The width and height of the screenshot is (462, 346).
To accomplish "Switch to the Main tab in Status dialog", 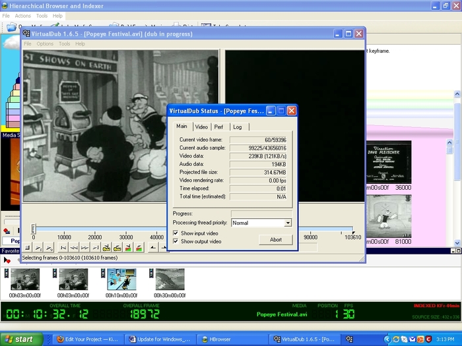I will [181, 127].
